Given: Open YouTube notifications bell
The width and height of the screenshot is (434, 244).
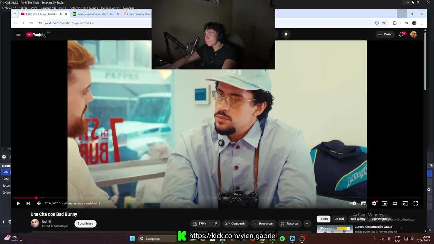Looking at the screenshot, I should (401, 34).
